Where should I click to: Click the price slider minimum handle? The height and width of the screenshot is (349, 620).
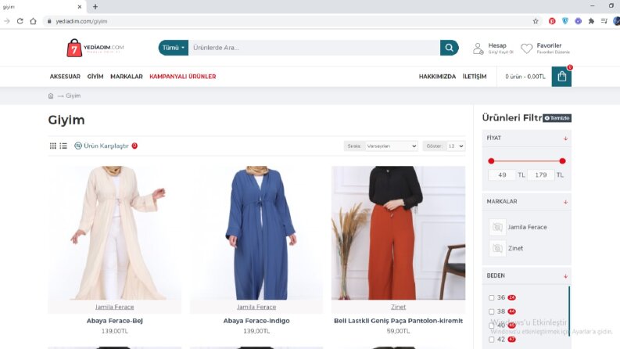(491, 161)
